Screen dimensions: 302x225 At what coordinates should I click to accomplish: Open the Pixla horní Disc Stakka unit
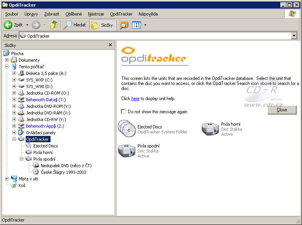coord(210,129)
